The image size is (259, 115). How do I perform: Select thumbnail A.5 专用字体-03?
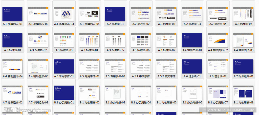pyautogui.click(x=115, y=66)
